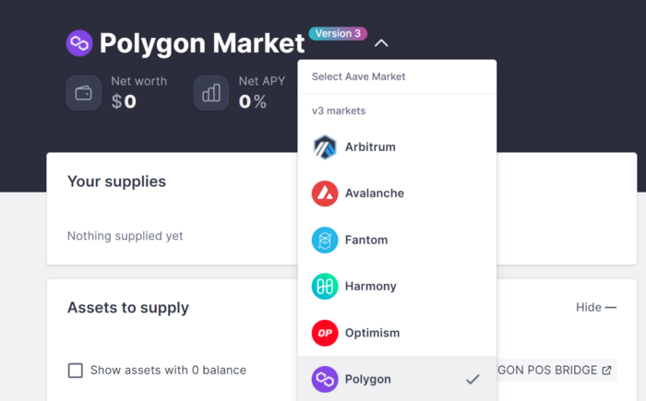Screen dimensions: 646x401
Task: Select Fantom market from the list
Action: [397, 240]
